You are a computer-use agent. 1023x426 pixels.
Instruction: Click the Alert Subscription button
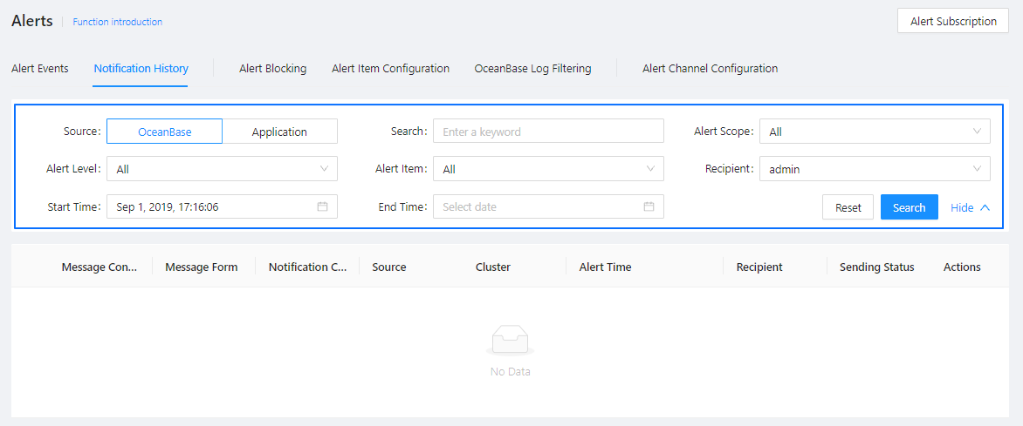(x=953, y=22)
